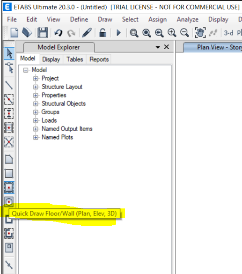Screen dimensions: 242x274
Task: Select the Draw Floor/Wall polygon tool
Action: [x=9, y=159]
